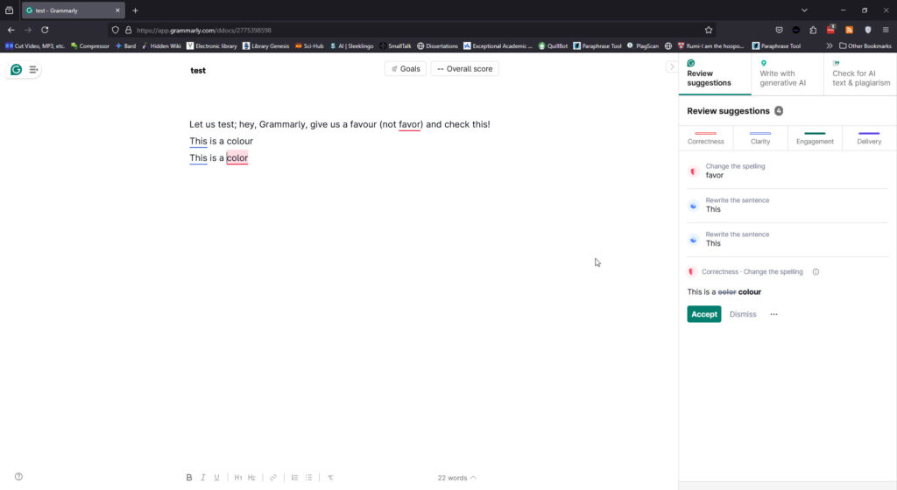Filter by Correctness category
Screen dimensions: 897x490
click(x=705, y=138)
